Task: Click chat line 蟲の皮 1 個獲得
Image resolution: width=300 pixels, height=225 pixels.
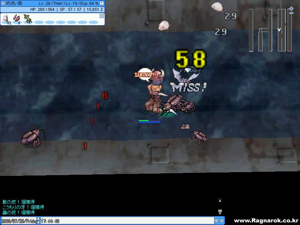Action: coord(18,212)
